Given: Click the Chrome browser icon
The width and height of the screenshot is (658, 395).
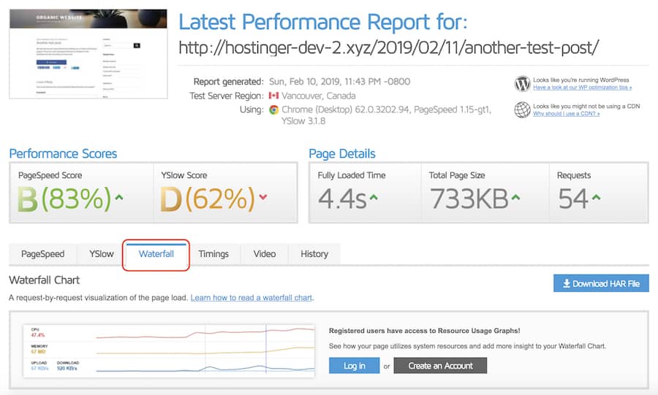Looking at the screenshot, I should (x=274, y=110).
